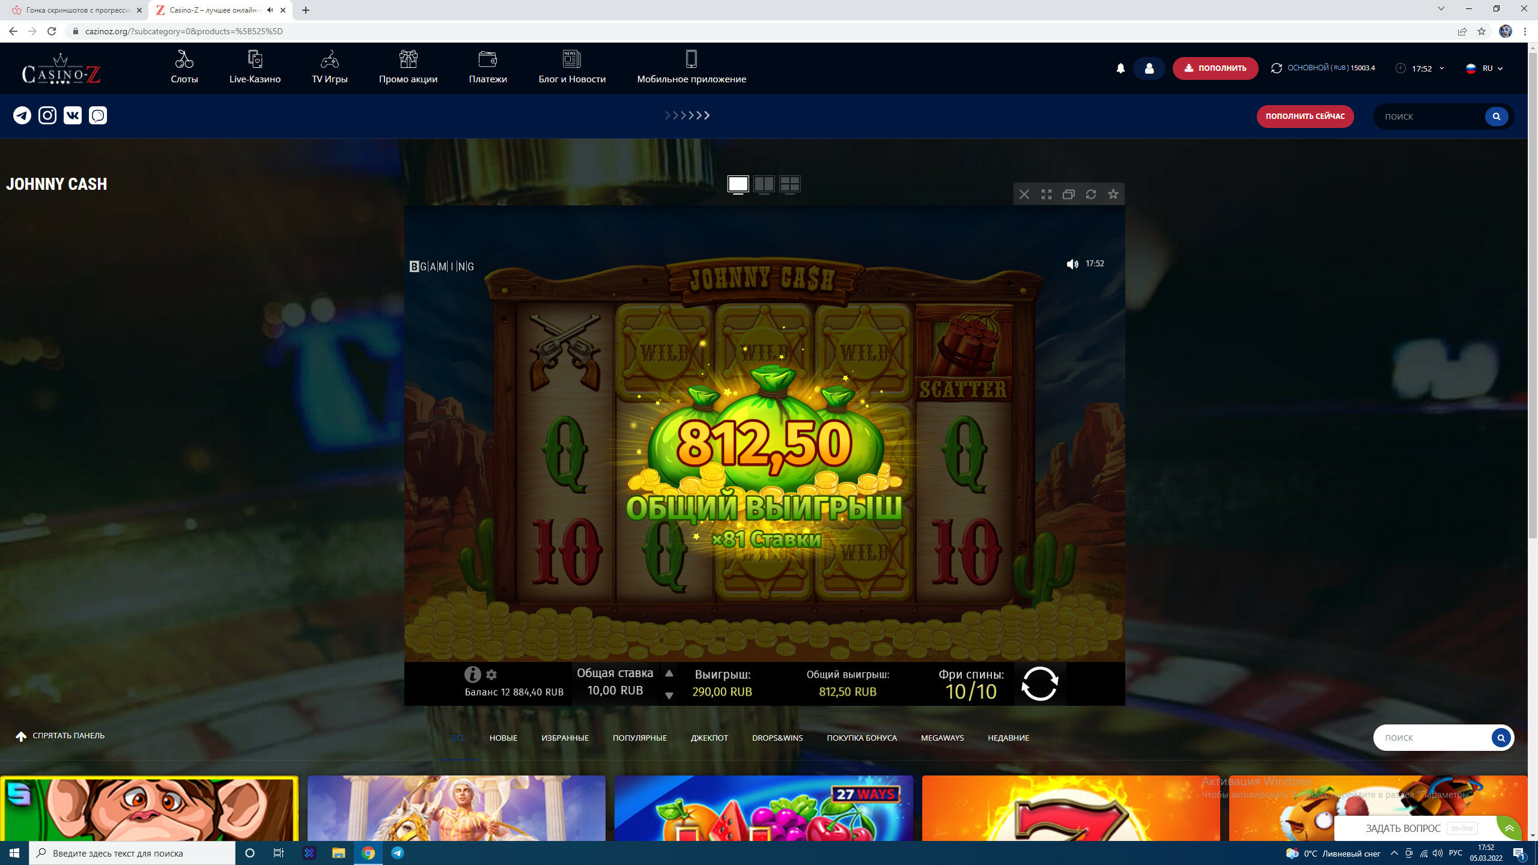Open the game info icon
Viewport: 1538px width, 865px height.
click(x=472, y=675)
